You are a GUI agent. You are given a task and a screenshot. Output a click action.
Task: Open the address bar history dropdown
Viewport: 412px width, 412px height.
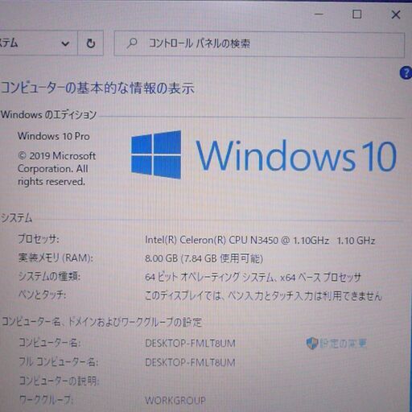tap(65, 43)
